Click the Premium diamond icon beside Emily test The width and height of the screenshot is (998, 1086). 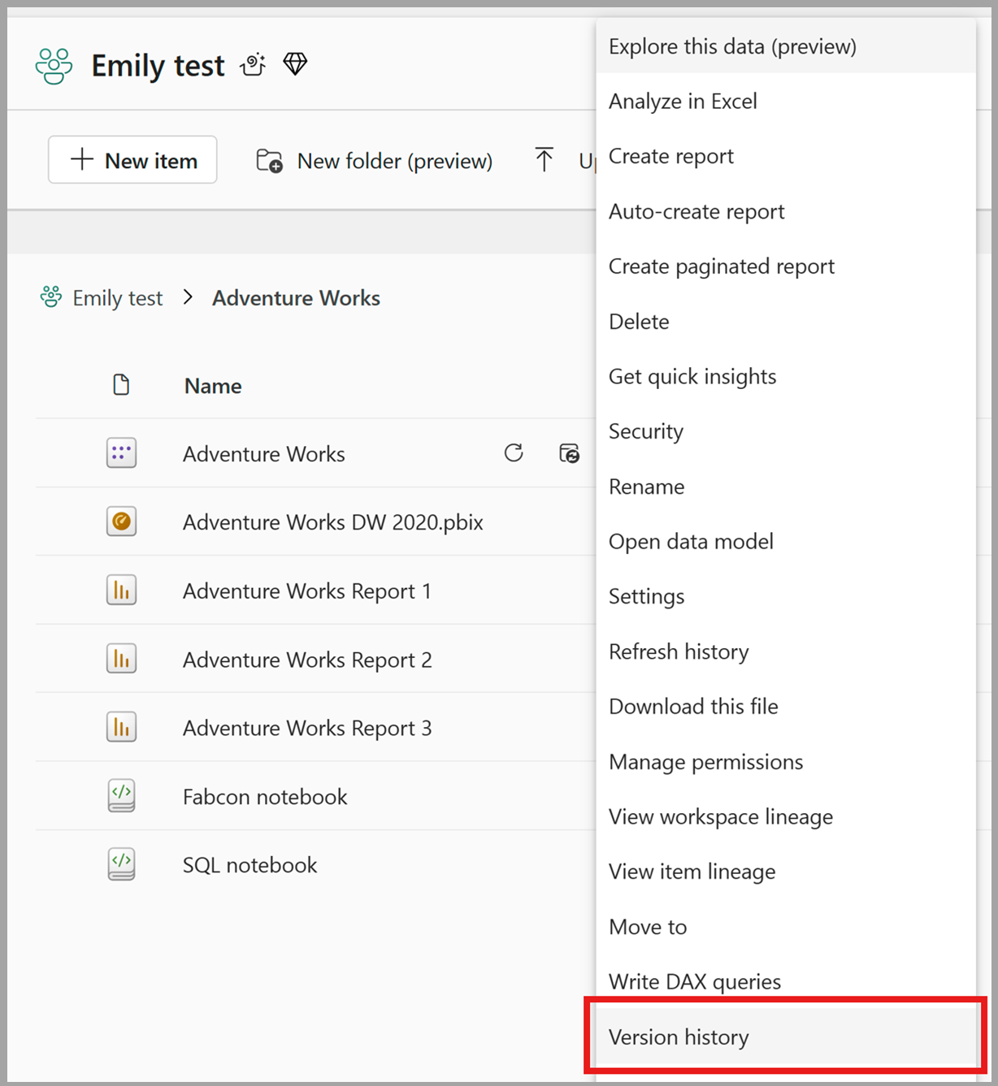[295, 63]
